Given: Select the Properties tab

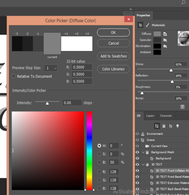Looking at the screenshot, I should (x=143, y=15).
